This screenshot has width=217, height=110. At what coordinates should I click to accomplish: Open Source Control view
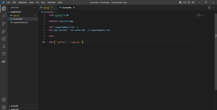click(x=4, y=24)
